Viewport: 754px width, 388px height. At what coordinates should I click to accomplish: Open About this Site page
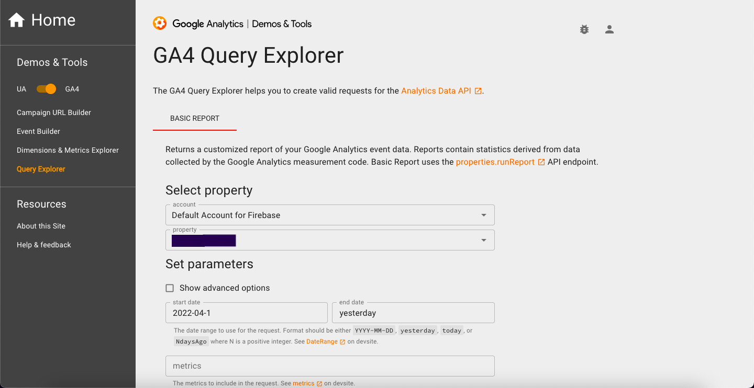[41, 226]
